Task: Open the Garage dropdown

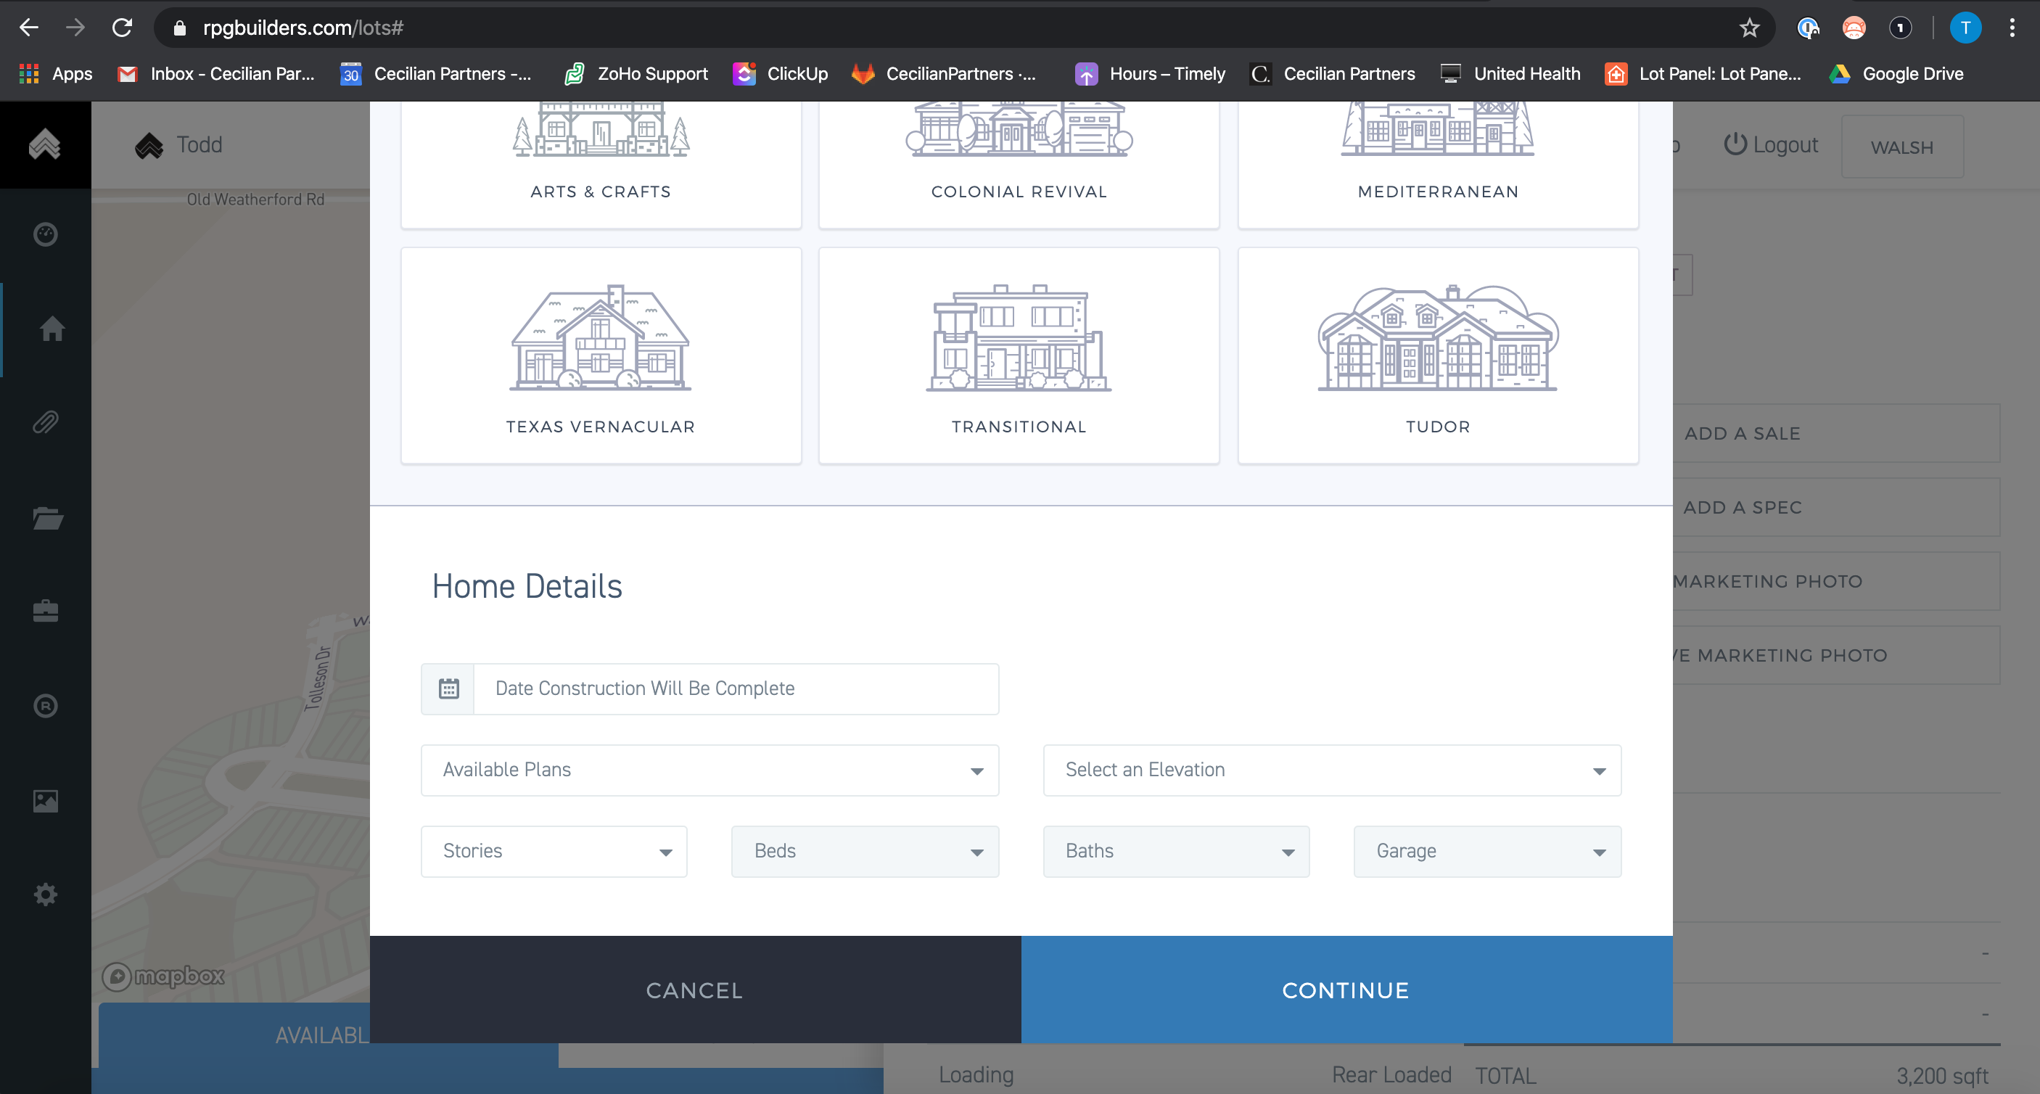Action: tap(1486, 852)
